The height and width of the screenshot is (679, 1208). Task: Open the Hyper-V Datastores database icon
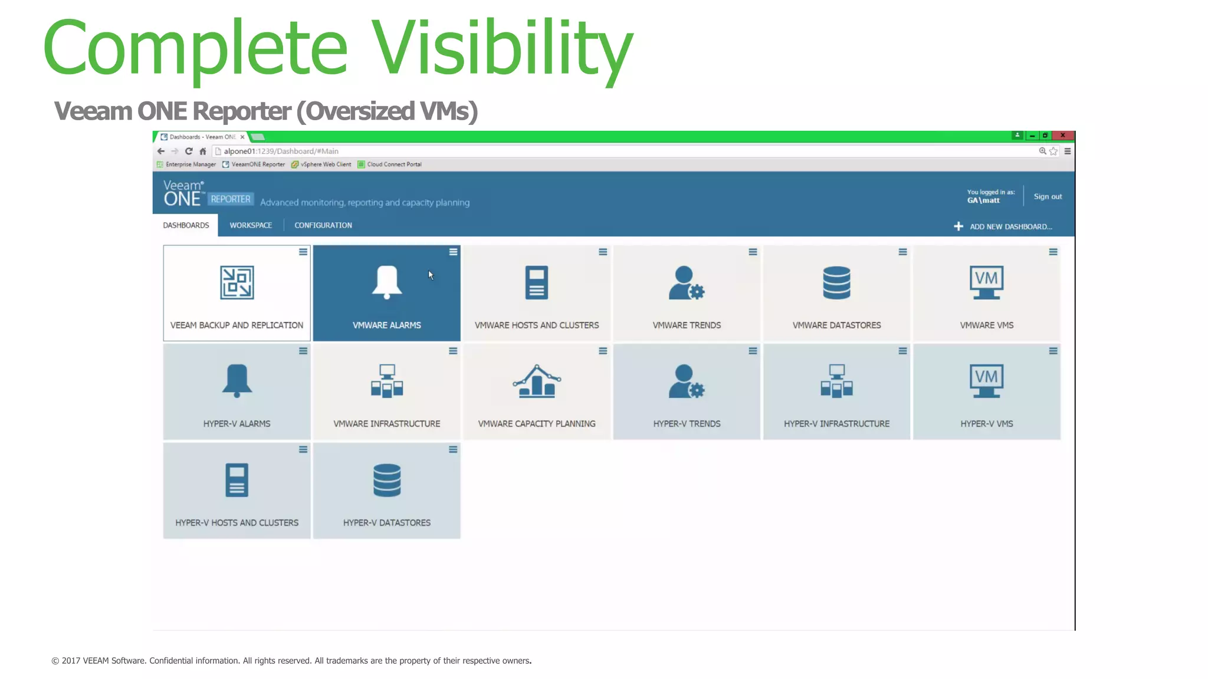click(386, 480)
